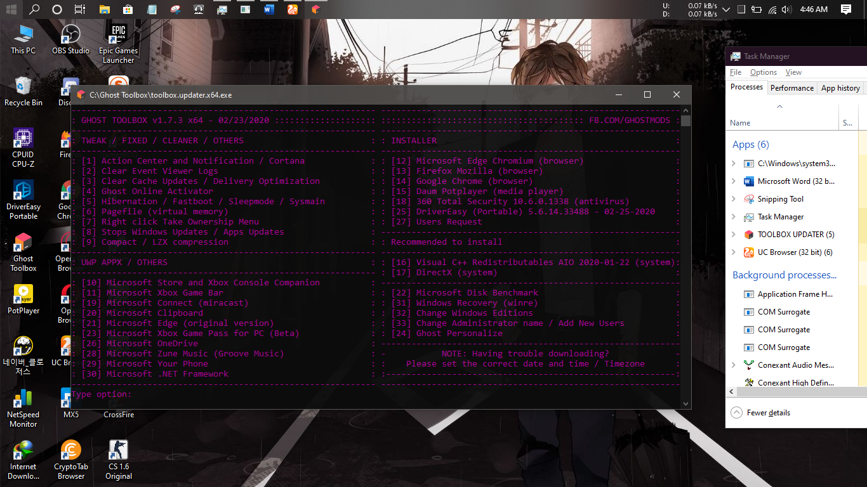Click the Ghost Toolbox window title bar icon
Viewport: 867px width, 487px height.
(81, 95)
